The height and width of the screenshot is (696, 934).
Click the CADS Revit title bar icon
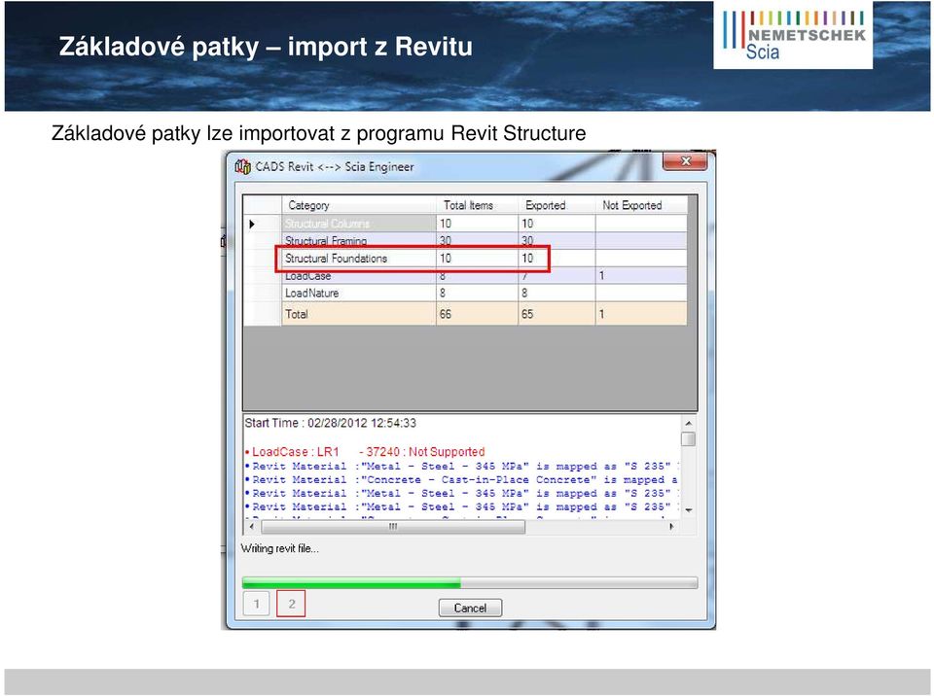pyautogui.click(x=242, y=166)
